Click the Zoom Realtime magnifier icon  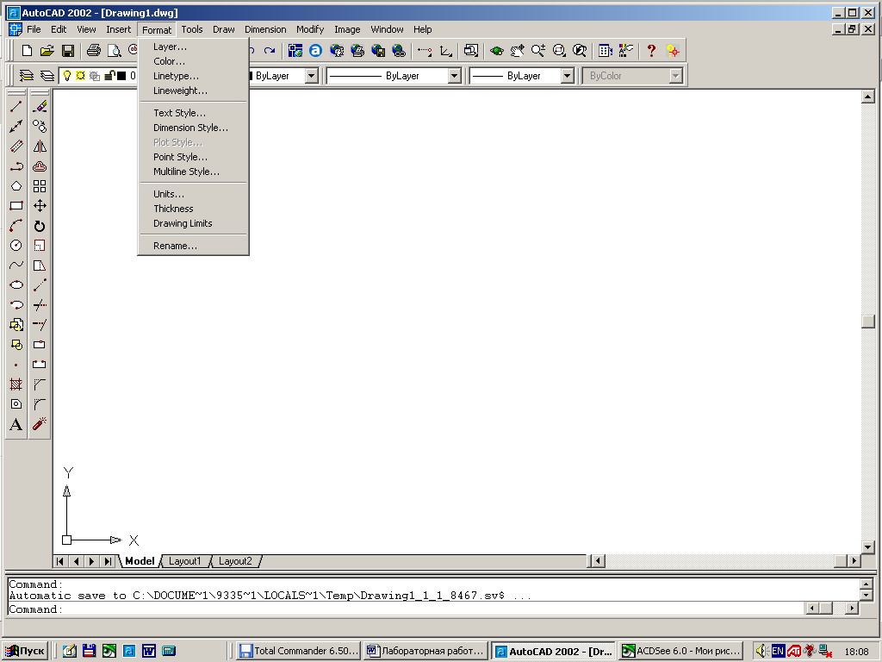coord(537,51)
